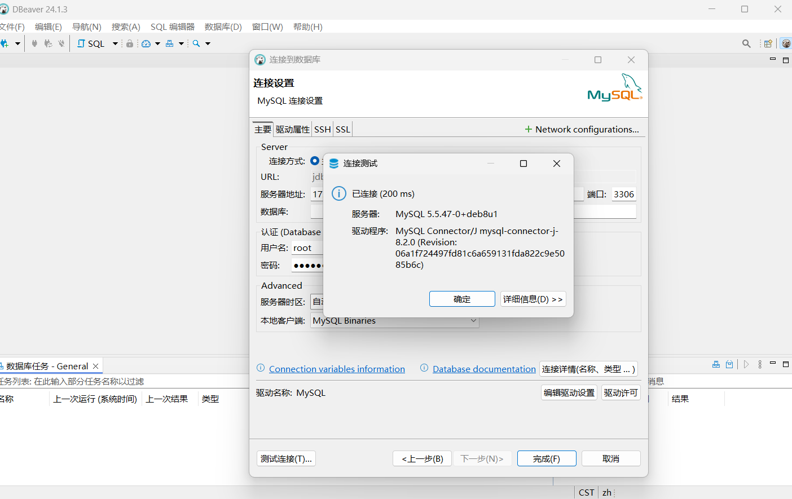This screenshot has height=499, width=792.
Task: Click the reconnect toolbar icon
Action: (48, 43)
